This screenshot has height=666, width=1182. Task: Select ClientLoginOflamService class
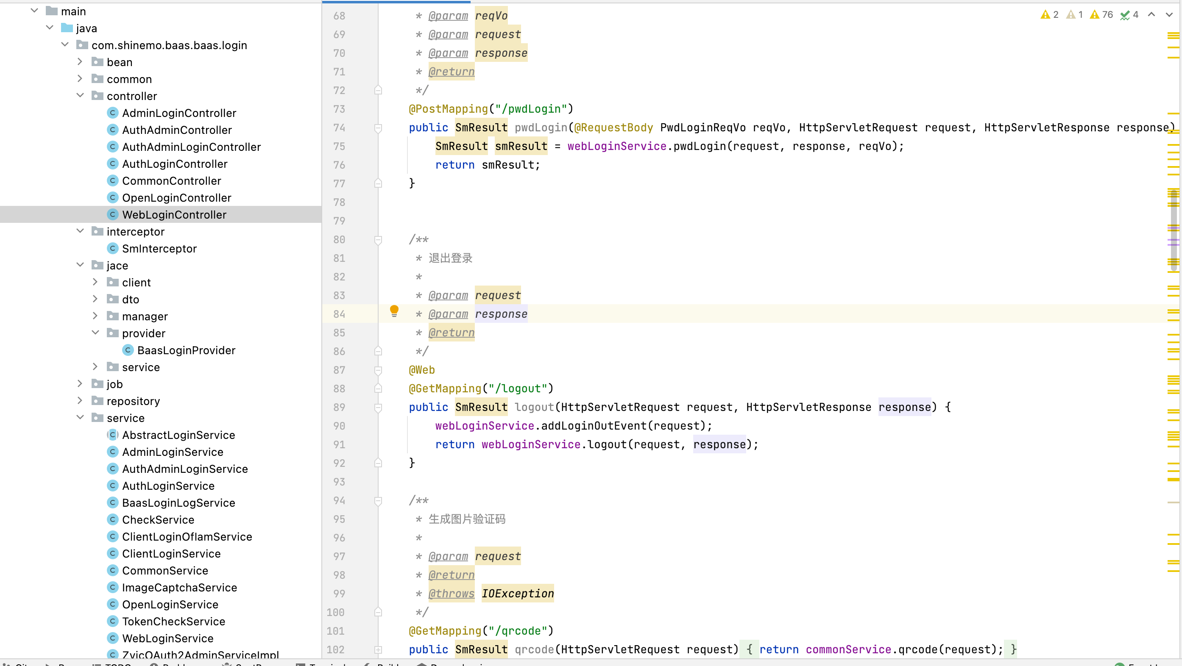[187, 537]
